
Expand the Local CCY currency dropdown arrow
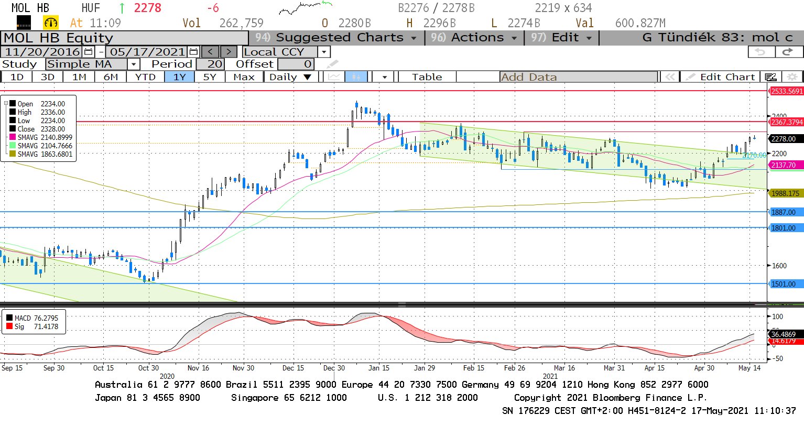pyautogui.click(x=324, y=52)
